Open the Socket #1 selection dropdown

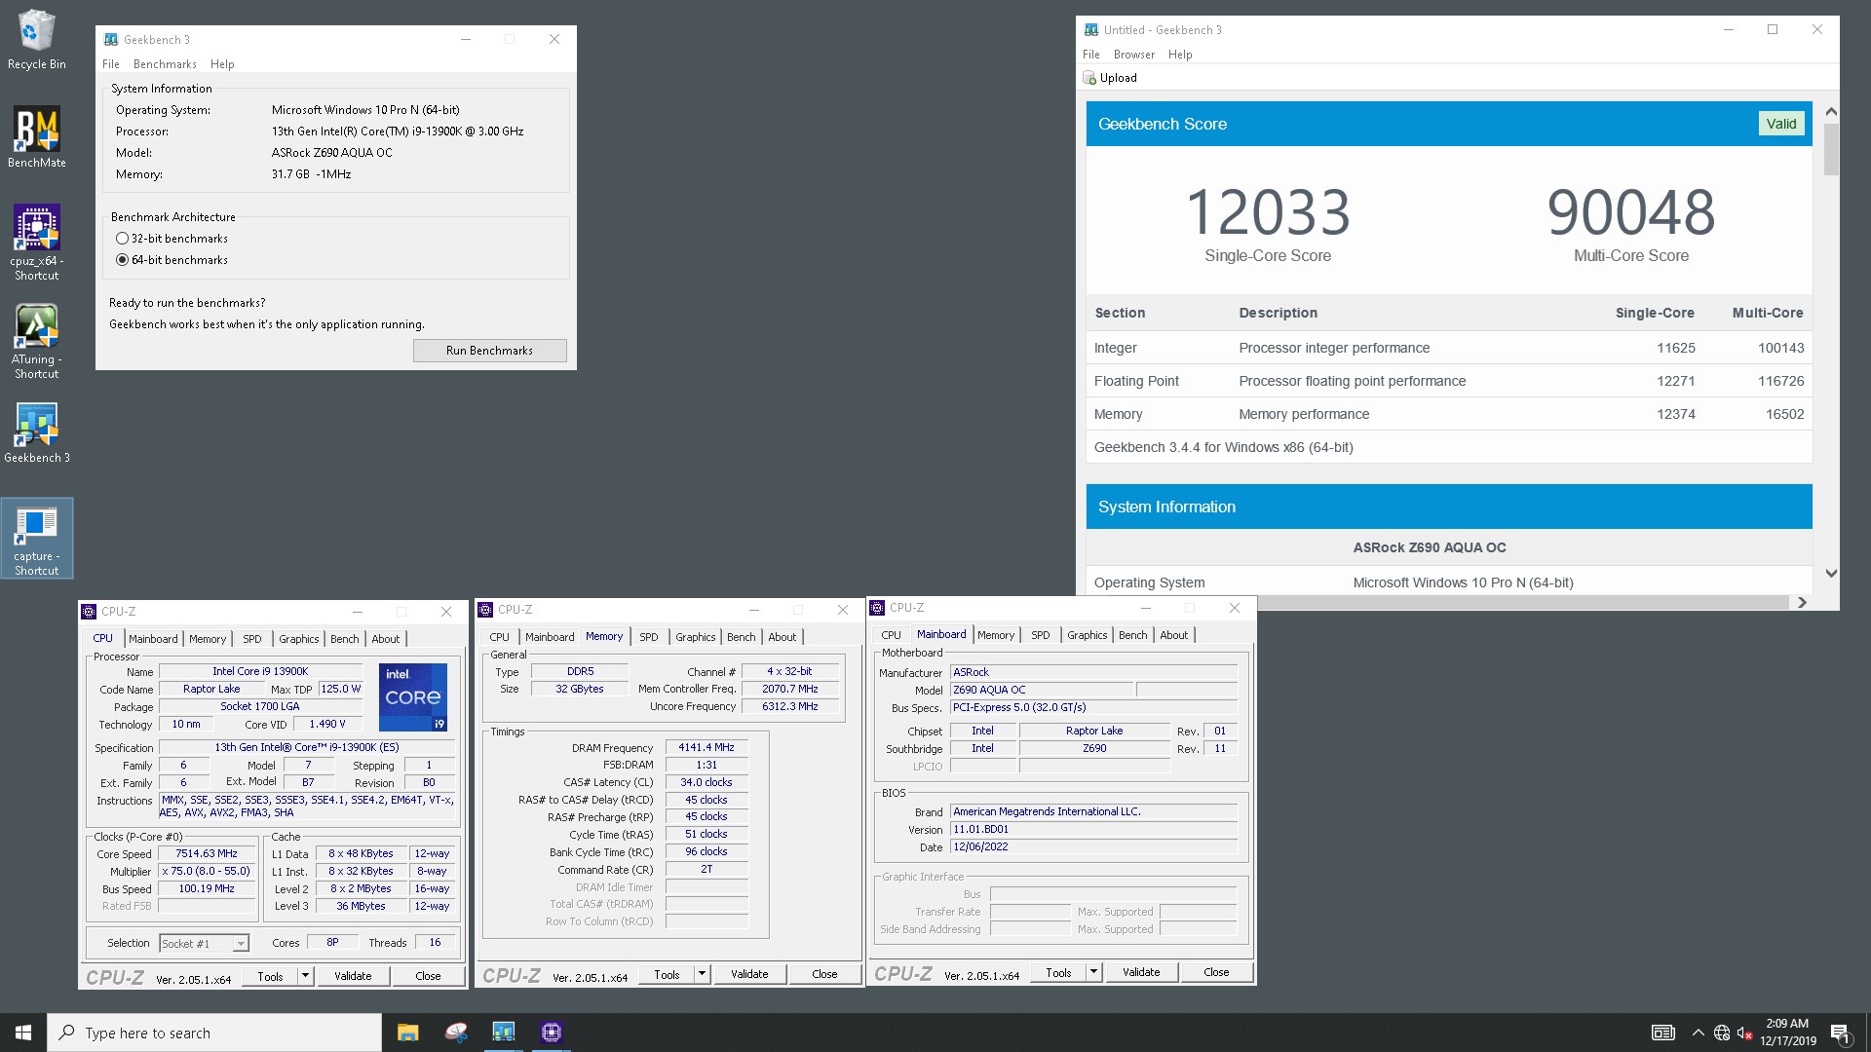(205, 943)
